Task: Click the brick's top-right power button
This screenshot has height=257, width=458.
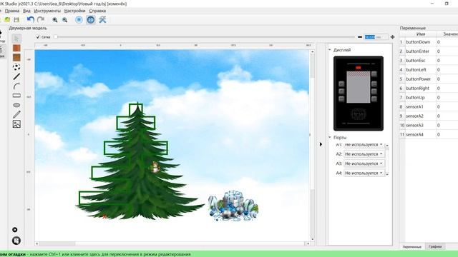Action: (x=374, y=74)
